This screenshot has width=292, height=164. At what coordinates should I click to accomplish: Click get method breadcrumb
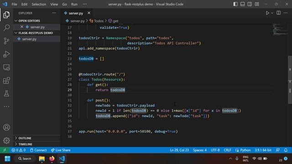pos(113,21)
